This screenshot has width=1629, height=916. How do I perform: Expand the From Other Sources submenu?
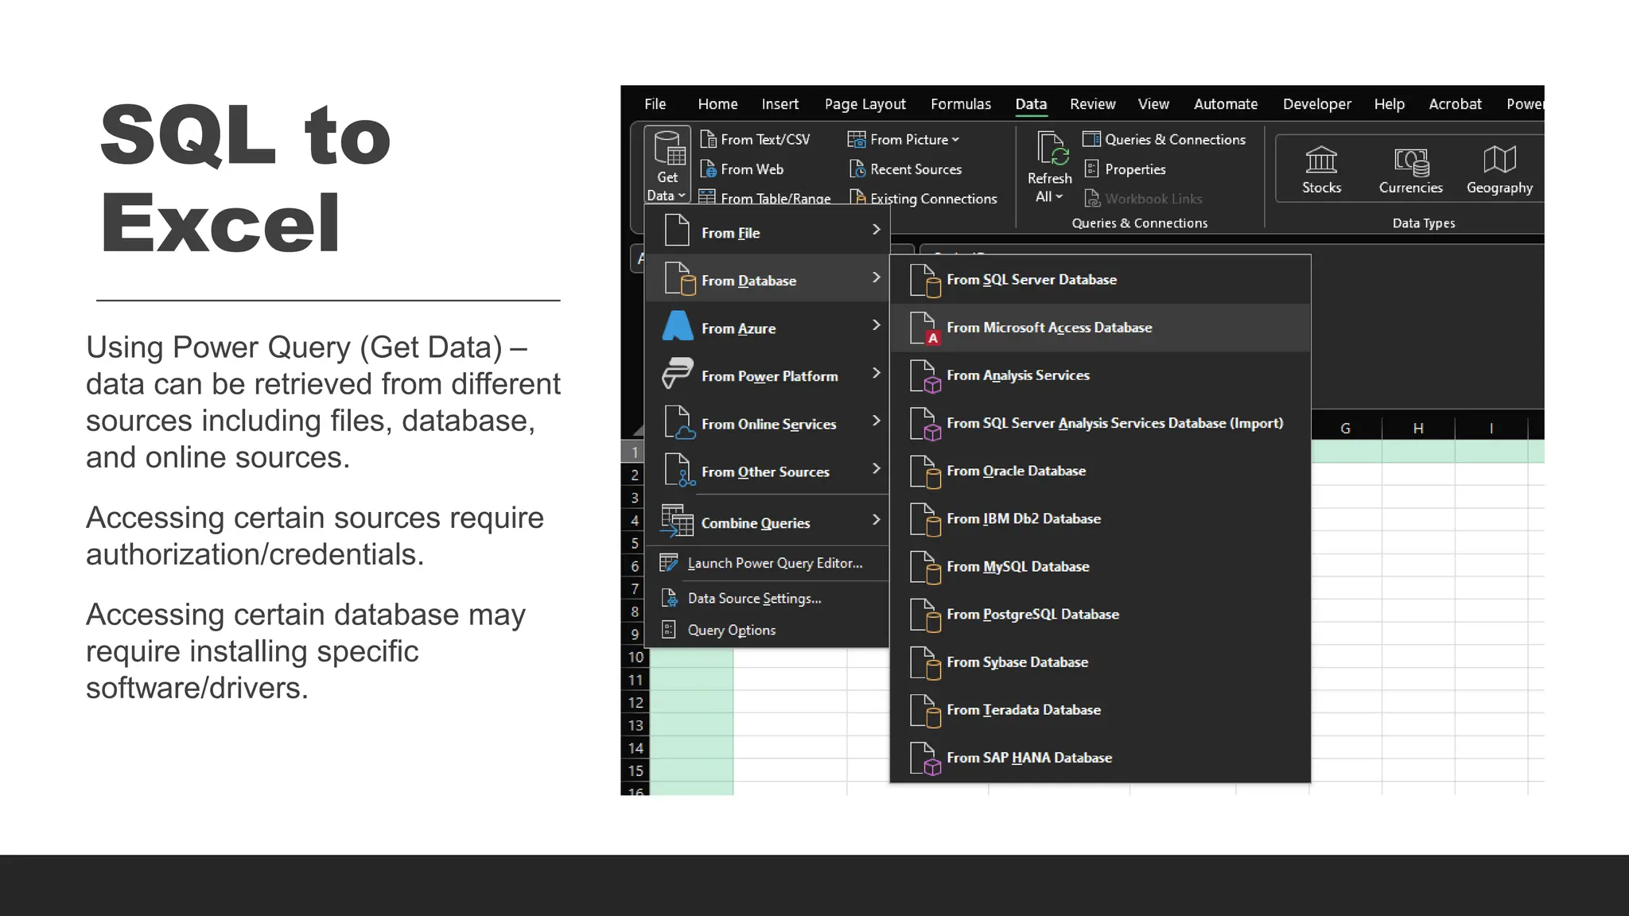(x=768, y=470)
